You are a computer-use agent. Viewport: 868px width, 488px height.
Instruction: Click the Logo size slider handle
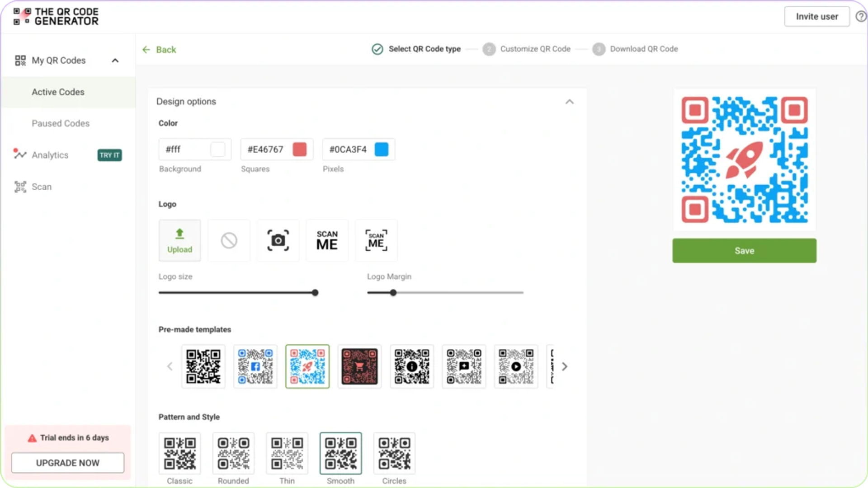tap(315, 293)
